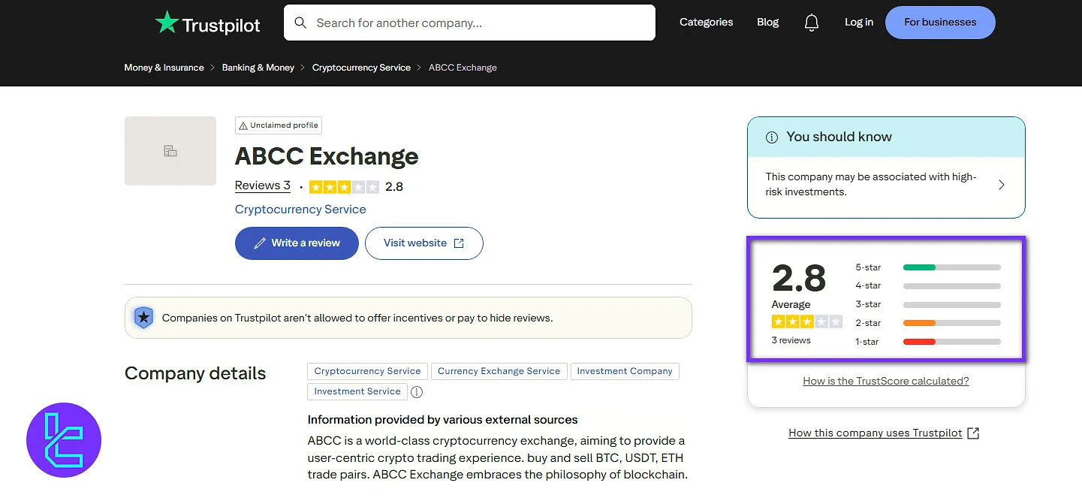1082x504 pixels.
Task: Click the shield badge next to incentives notice
Action: pyautogui.click(x=143, y=317)
